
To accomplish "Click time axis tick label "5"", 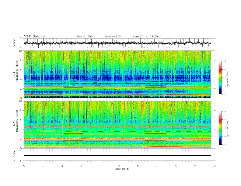I will tap(119, 166).
